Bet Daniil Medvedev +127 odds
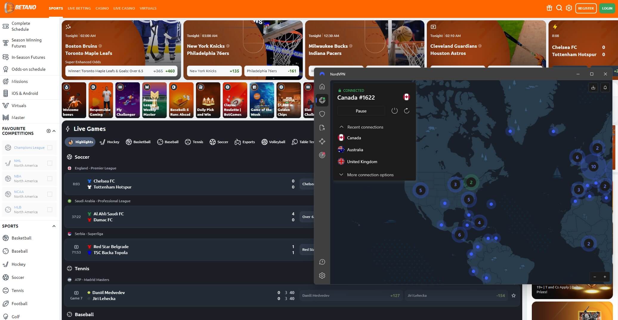Image resolution: width=618 pixels, height=320 pixels. tap(351, 296)
